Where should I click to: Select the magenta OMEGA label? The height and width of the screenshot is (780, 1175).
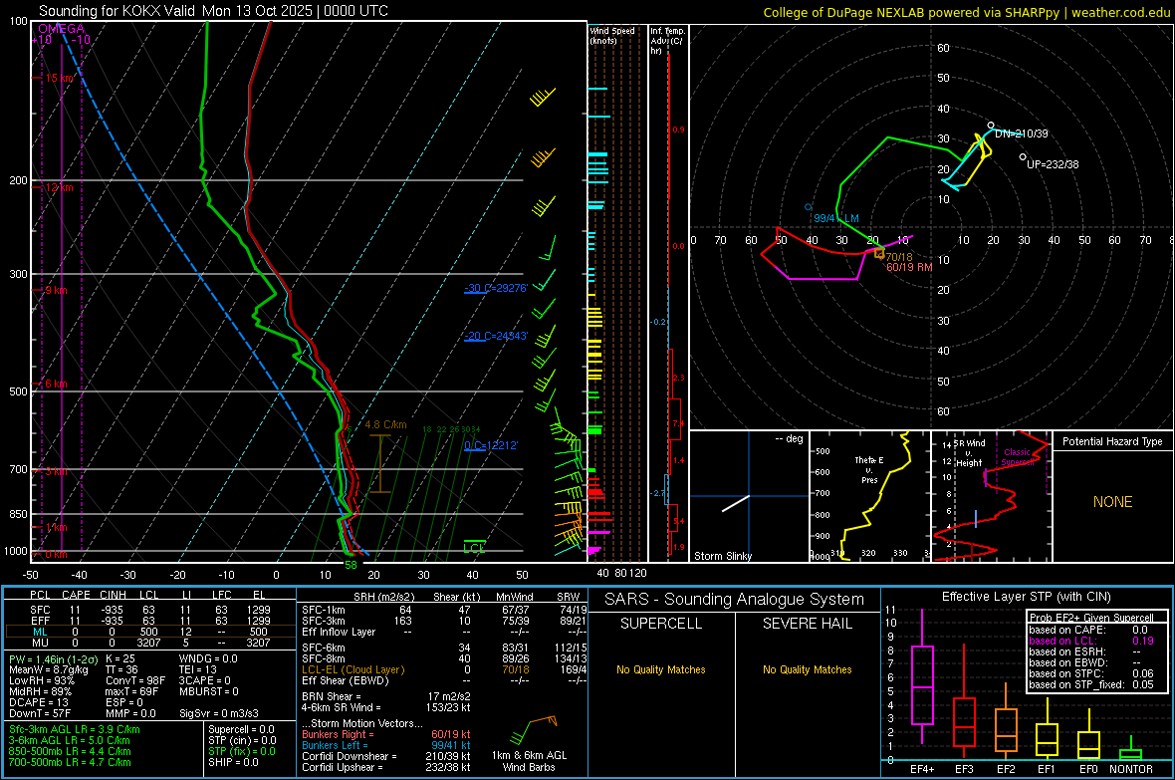click(62, 29)
